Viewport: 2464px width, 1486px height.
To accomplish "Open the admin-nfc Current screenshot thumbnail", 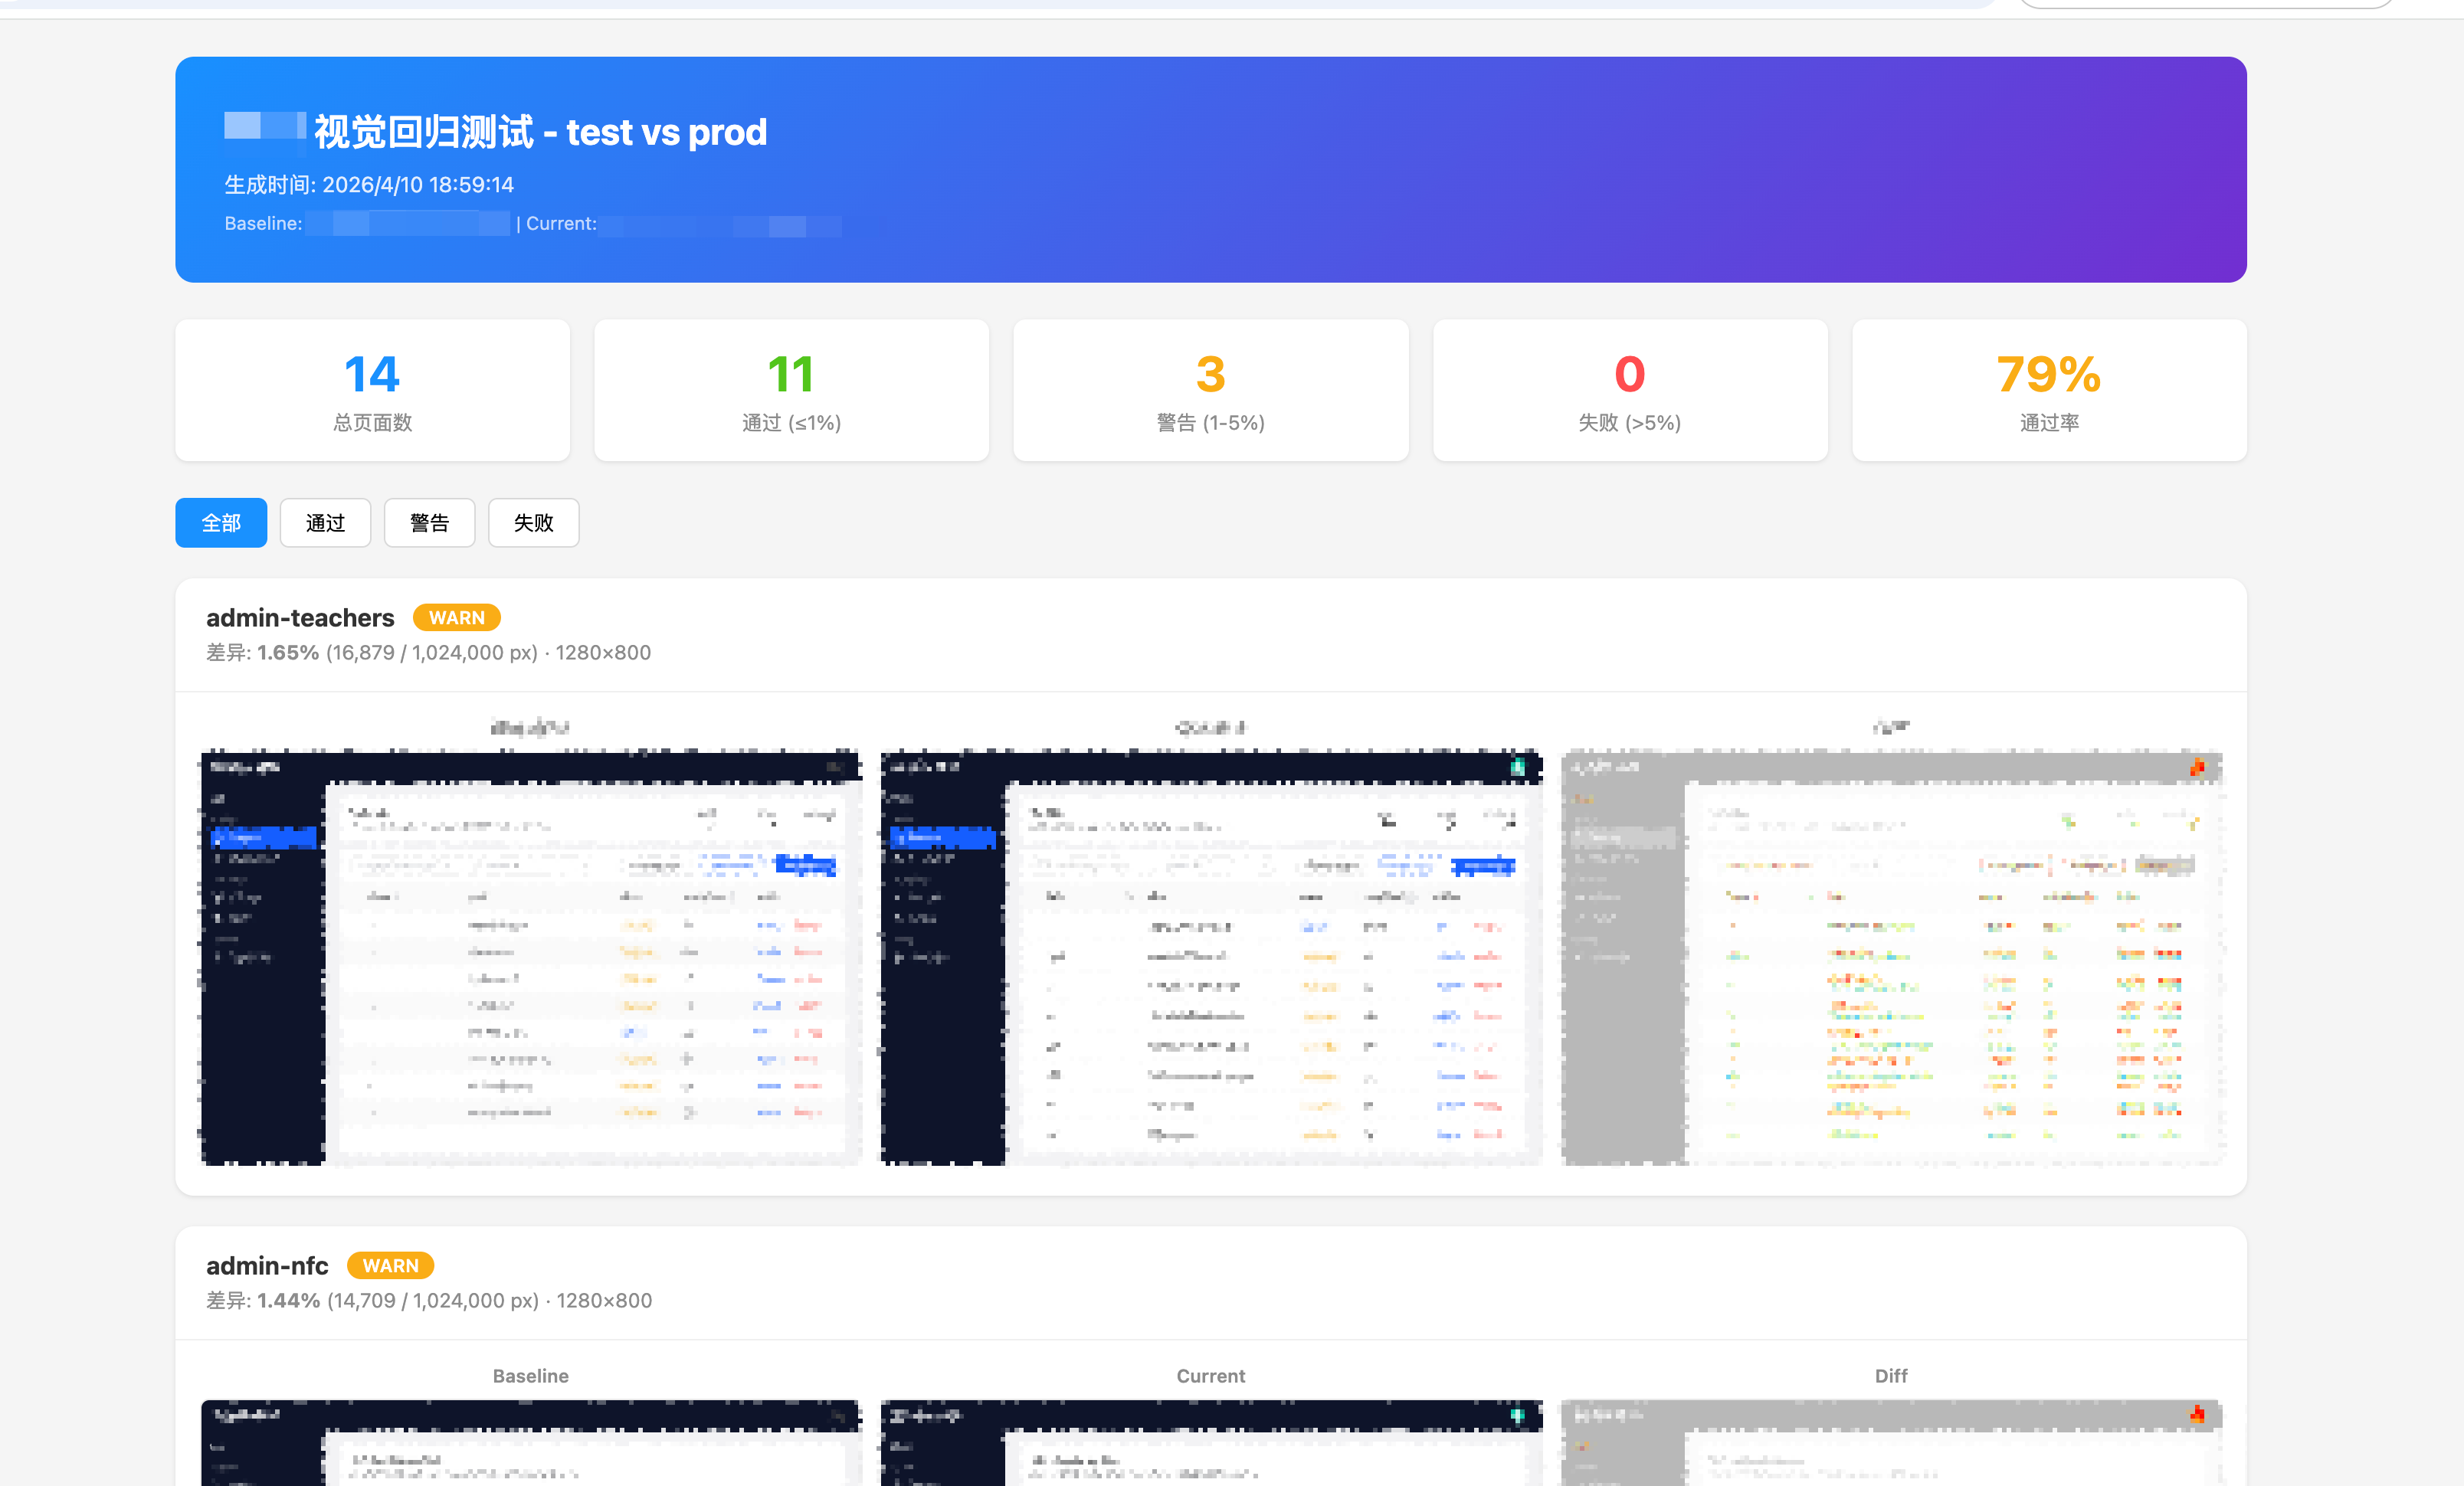I will point(1211,1443).
